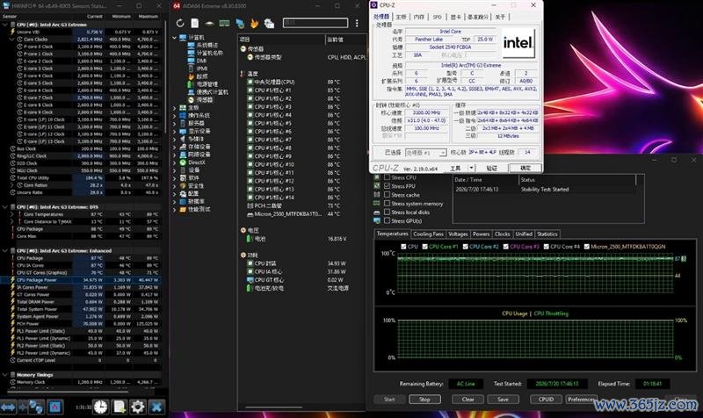Collapse 计算机 node in AIDA64 tree
Image resolution: width=703 pixels, height=418 pixels.
[174, 38]
